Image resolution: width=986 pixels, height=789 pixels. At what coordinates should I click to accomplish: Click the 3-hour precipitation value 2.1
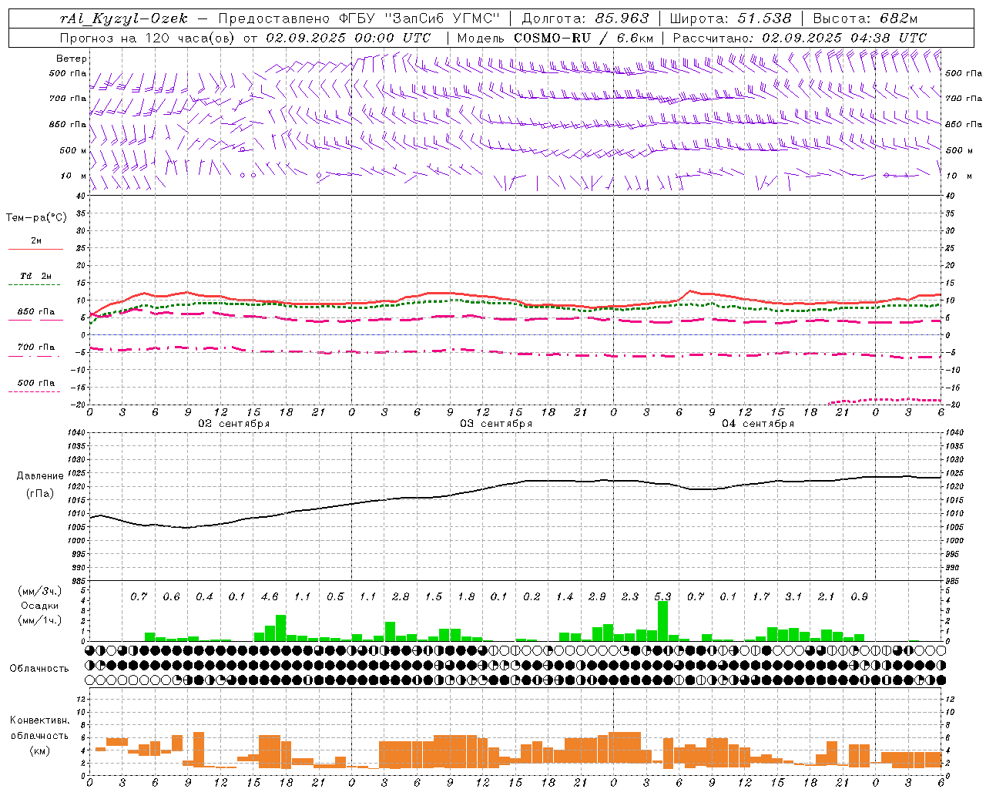point(827,597)
